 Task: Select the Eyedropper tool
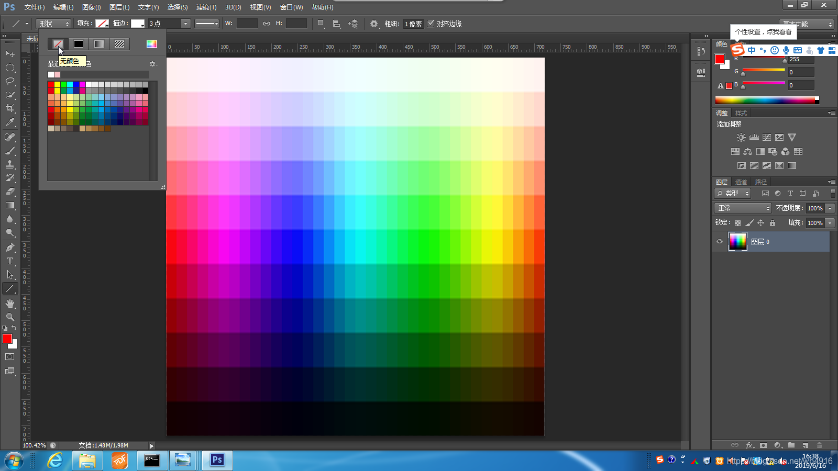coord(10,122)
